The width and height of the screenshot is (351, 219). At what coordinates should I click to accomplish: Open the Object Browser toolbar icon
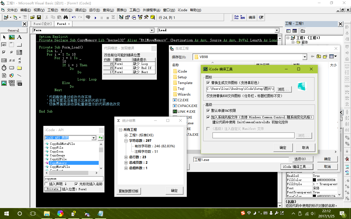pos(140,18)
